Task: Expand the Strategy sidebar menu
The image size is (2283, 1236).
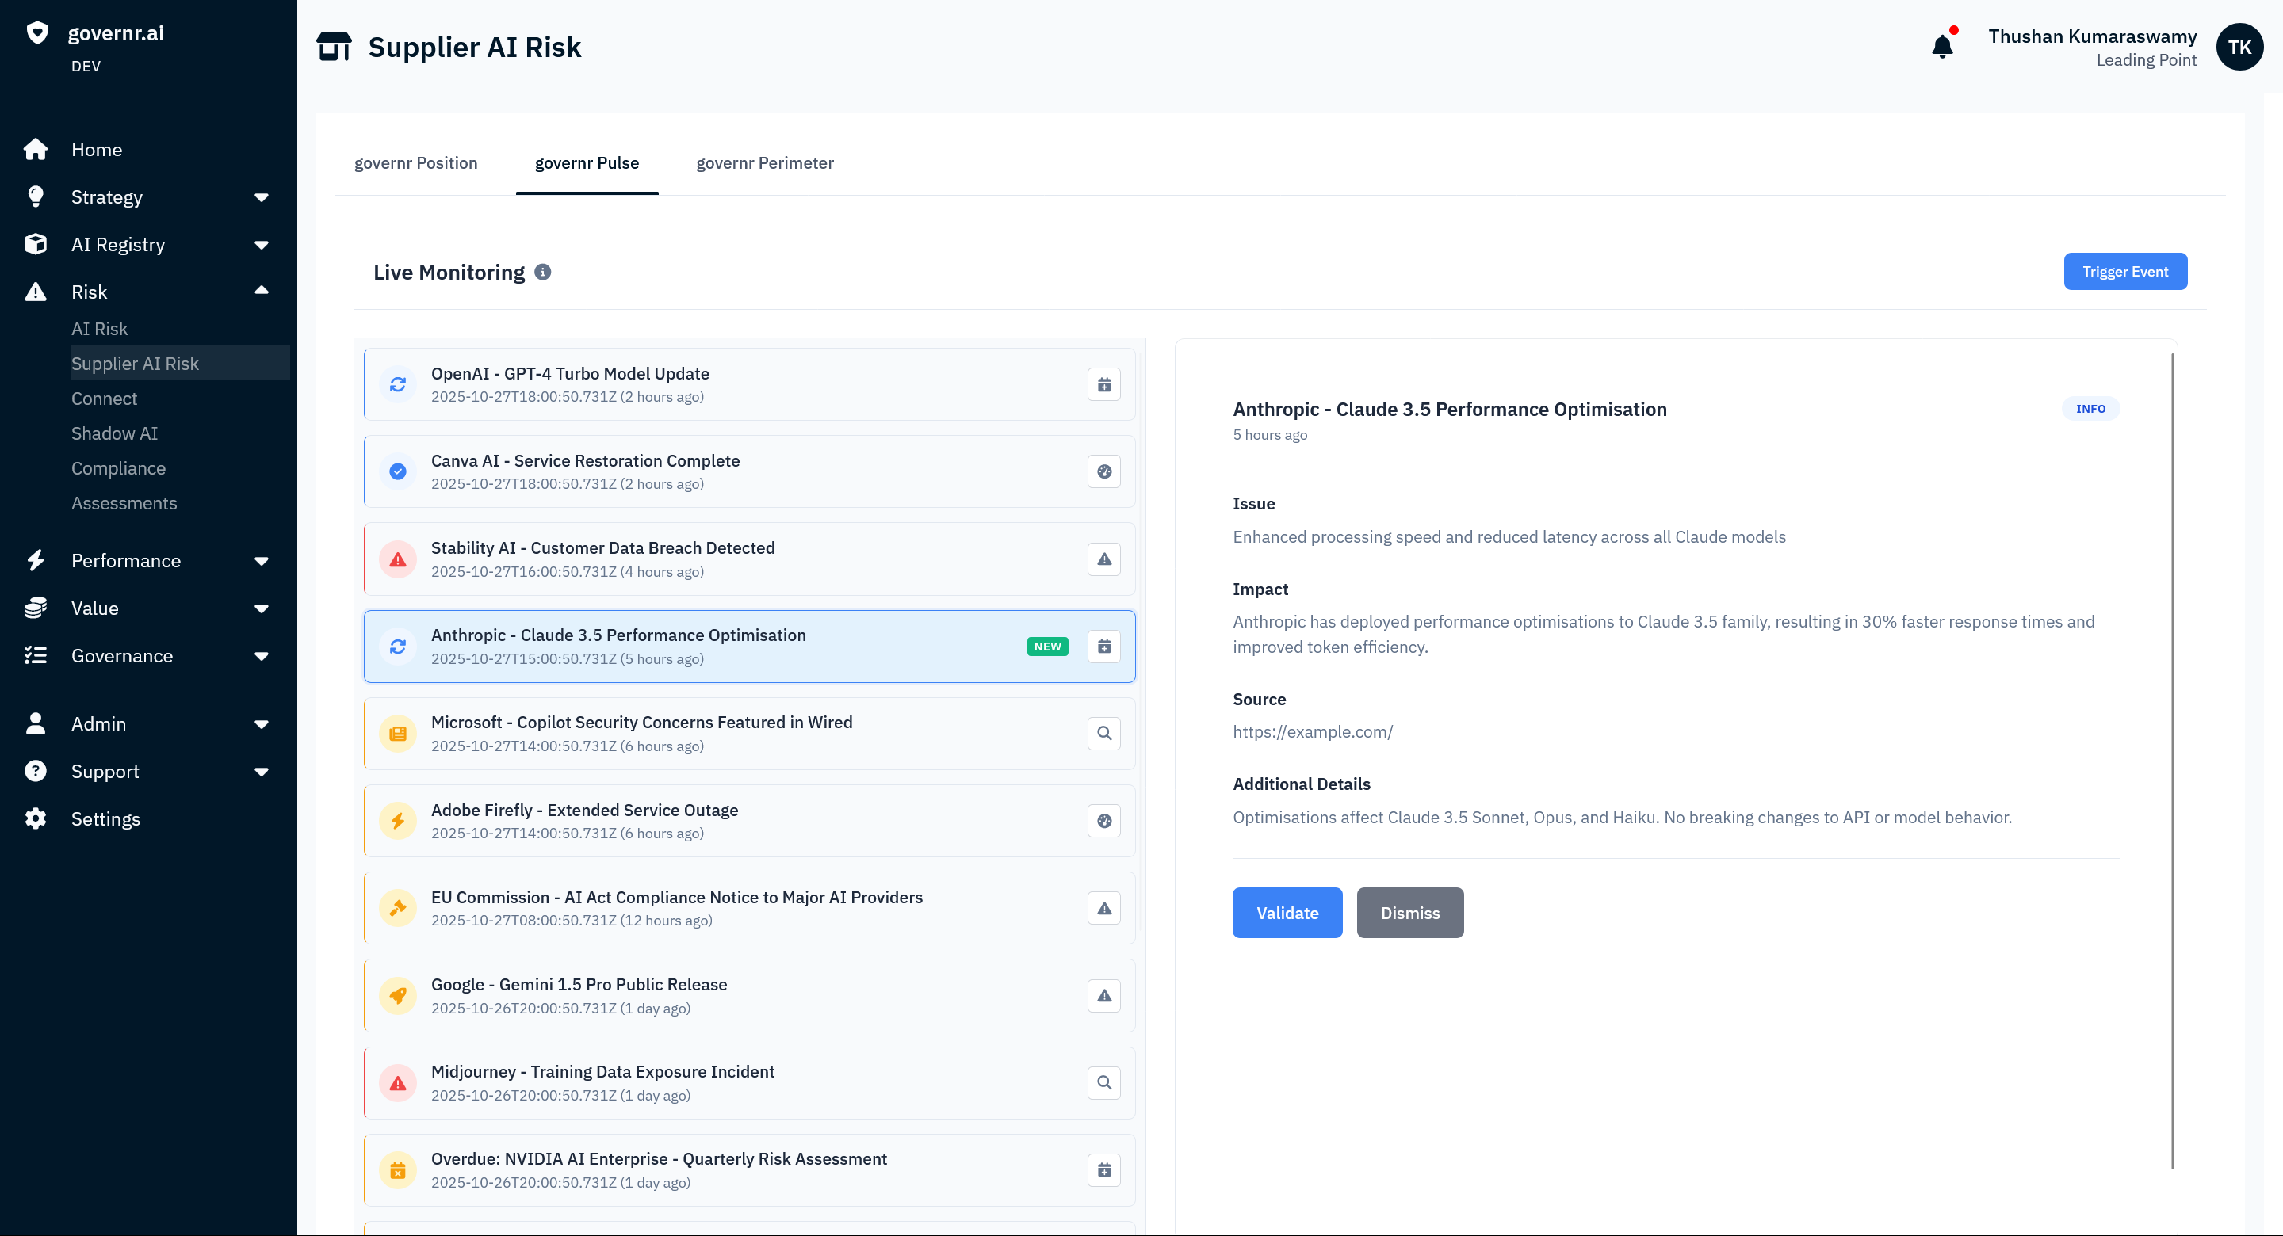Action: coord(261,196)
